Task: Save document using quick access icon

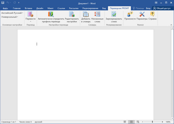Action: 3,3
